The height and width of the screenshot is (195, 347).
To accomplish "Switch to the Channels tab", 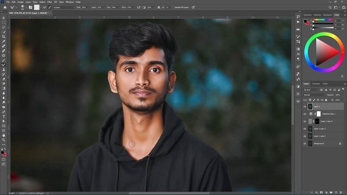I will (x=316, y=84).
